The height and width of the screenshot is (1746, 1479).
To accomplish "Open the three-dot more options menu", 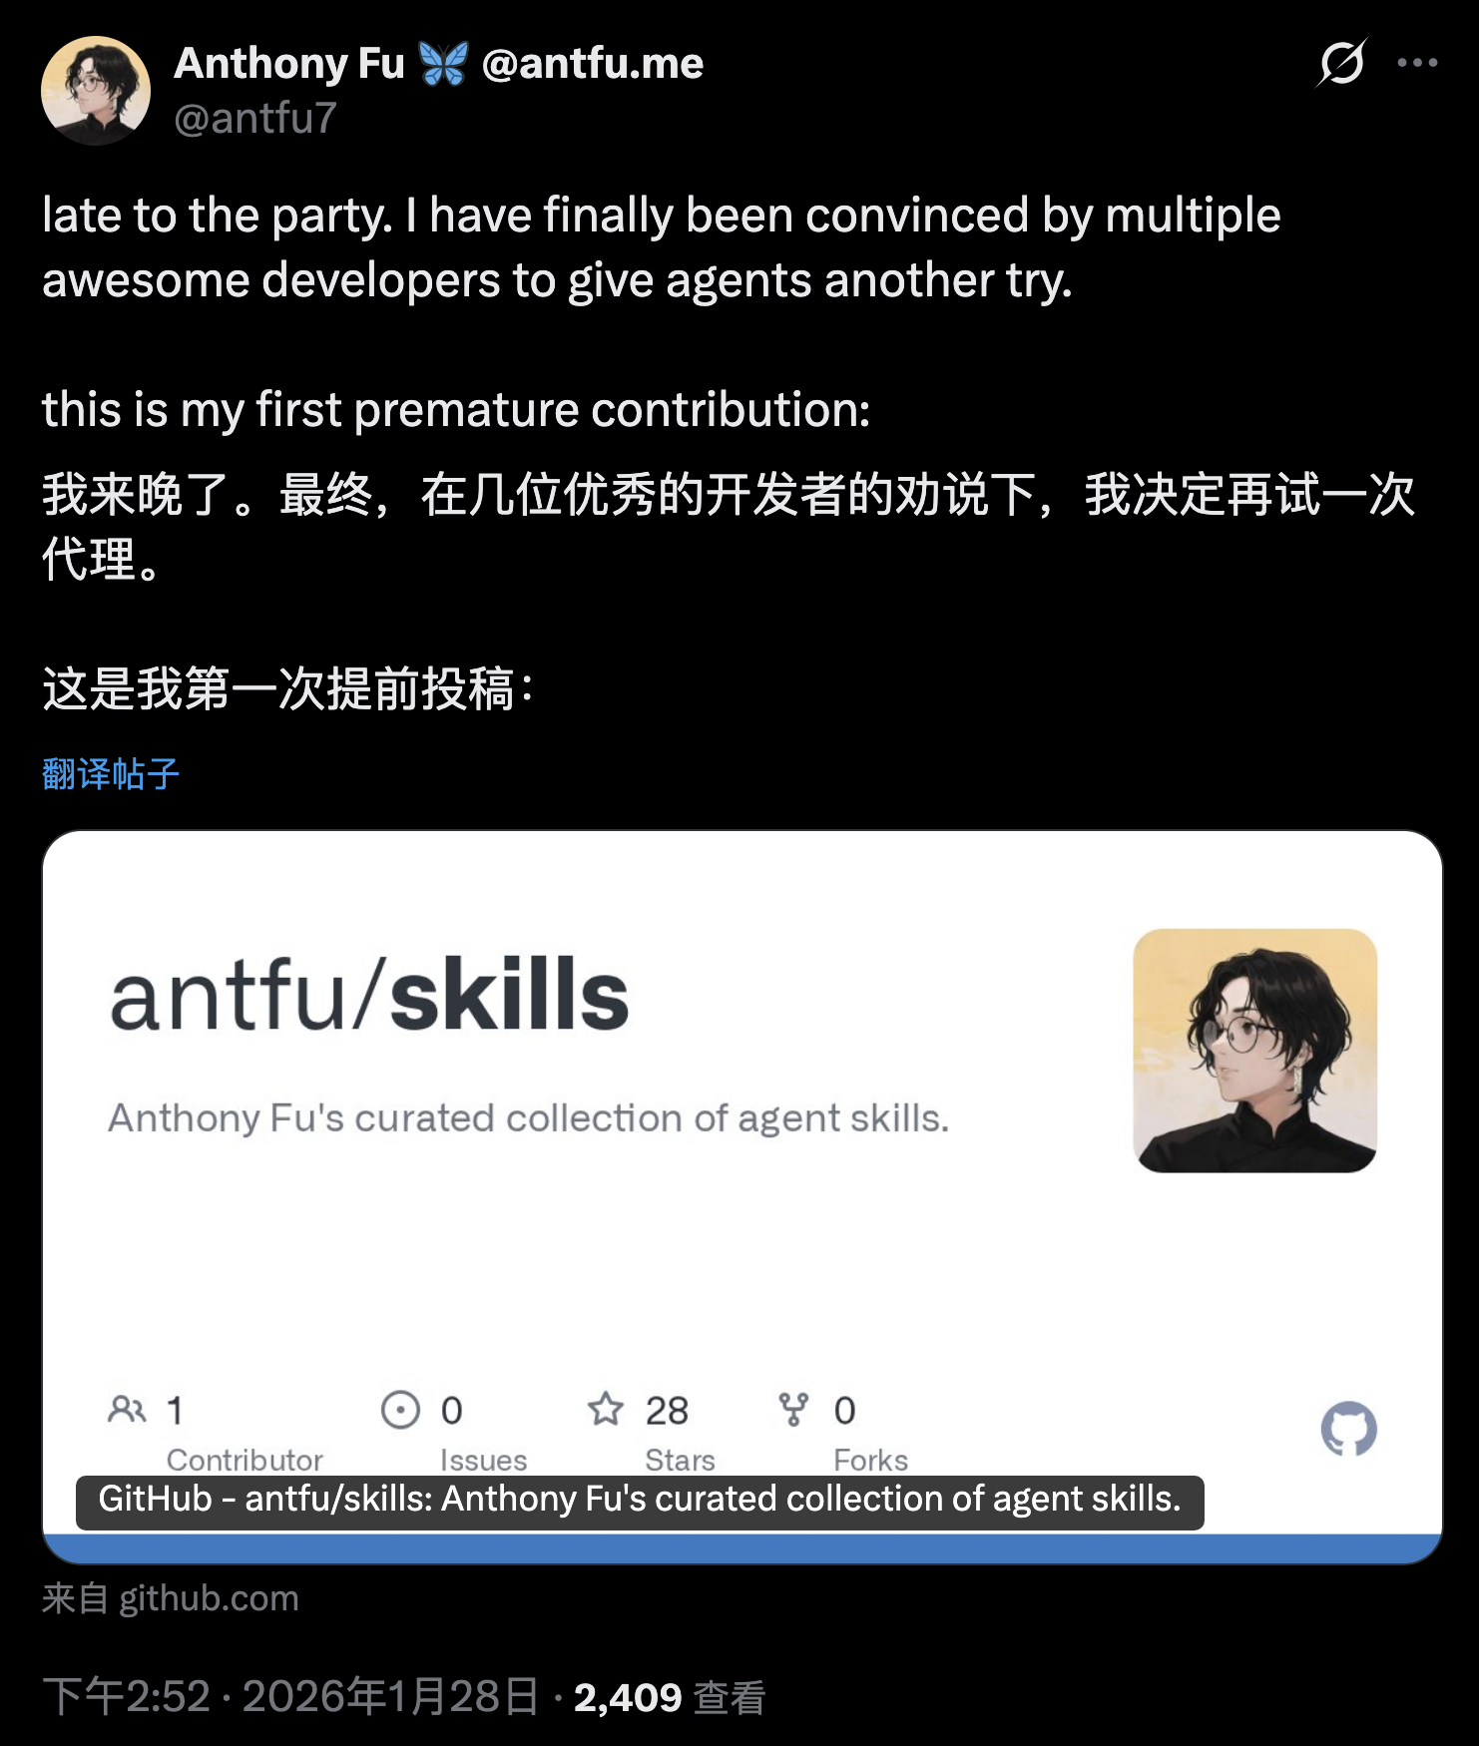I will click(x=1417, y=63).
